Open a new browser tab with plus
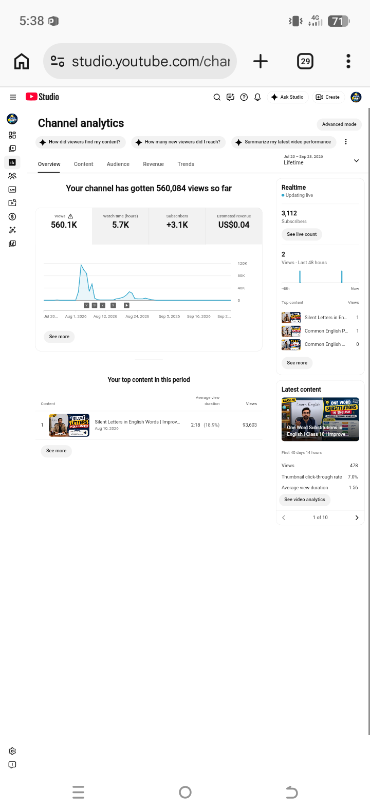This screenshot has width=370, height=810. point(261,61)
